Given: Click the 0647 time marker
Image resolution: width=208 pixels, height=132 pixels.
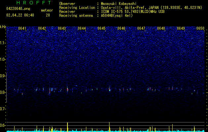Looking at the screenshot, I should (141, 28).
